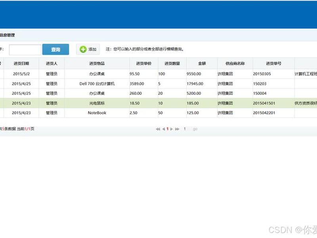Click 管理员 in the 光电鼠标 row
The image size is (317, 238).
52,103
